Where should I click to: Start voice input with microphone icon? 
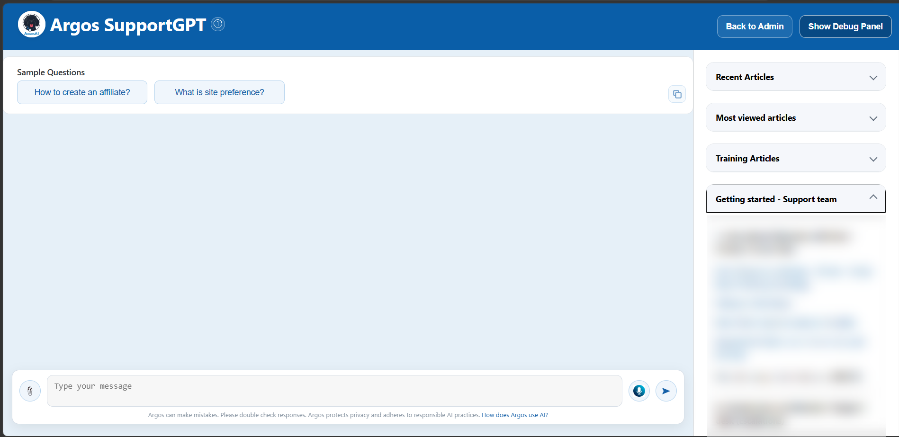(639, 391)
